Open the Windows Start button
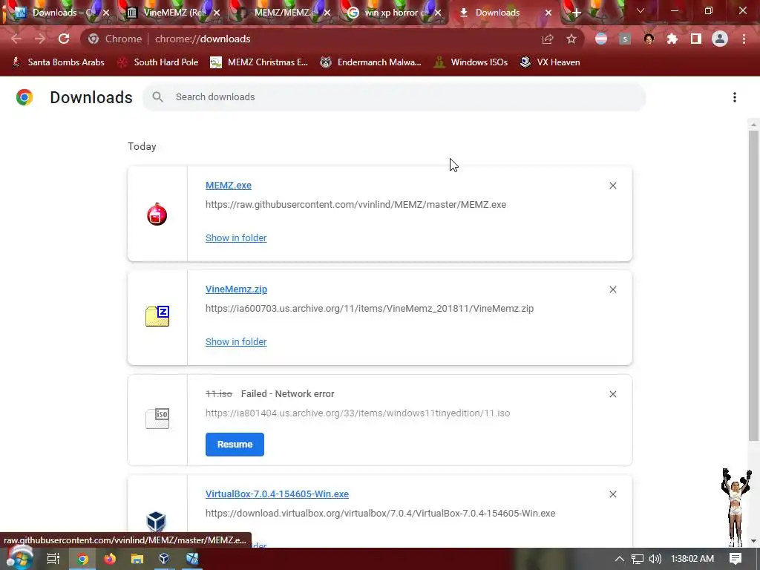Screen dimensions: 760x570 click(x=19, y=559)
